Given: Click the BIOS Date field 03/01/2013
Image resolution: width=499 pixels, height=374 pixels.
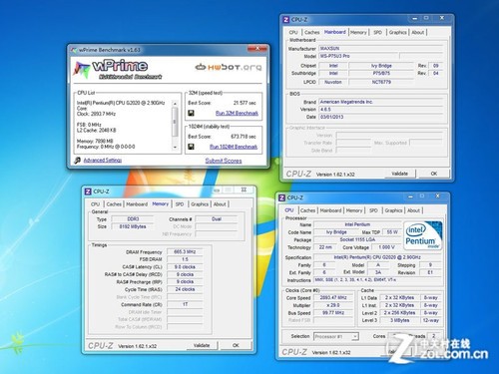Looking at the screenshot, I should [x=381, y=117].
